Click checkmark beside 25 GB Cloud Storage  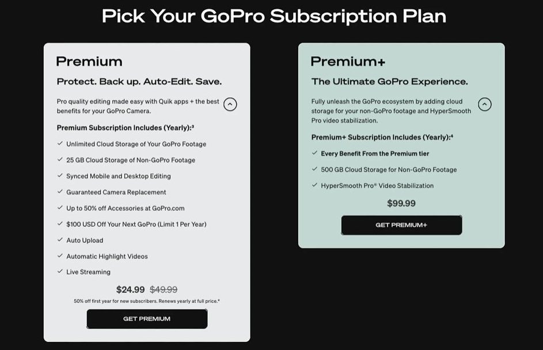pos(60,160)
